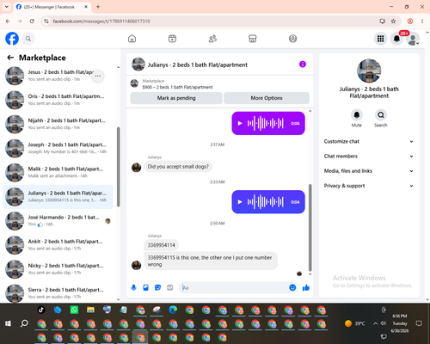This screenshot has width=430, height=344.
Task: Open the Reels video icon
Action: 172,39
